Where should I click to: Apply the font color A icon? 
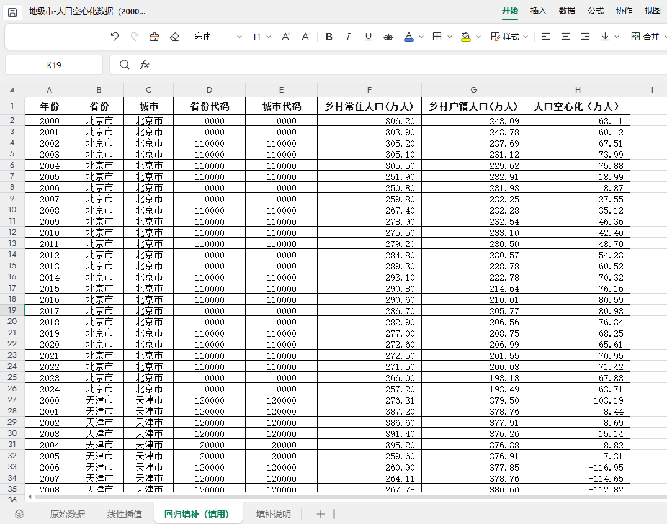[409, 37]
